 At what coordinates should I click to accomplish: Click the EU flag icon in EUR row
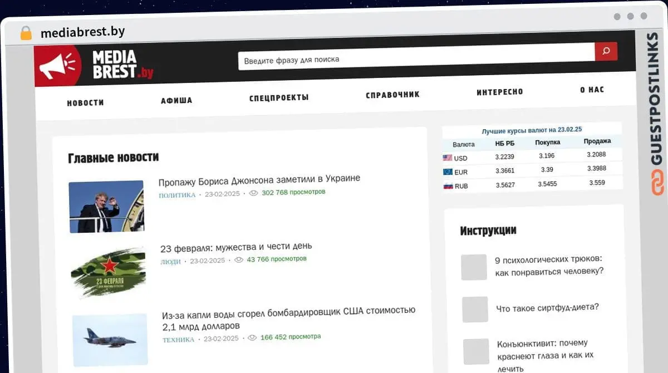click(x=448, y=172)
